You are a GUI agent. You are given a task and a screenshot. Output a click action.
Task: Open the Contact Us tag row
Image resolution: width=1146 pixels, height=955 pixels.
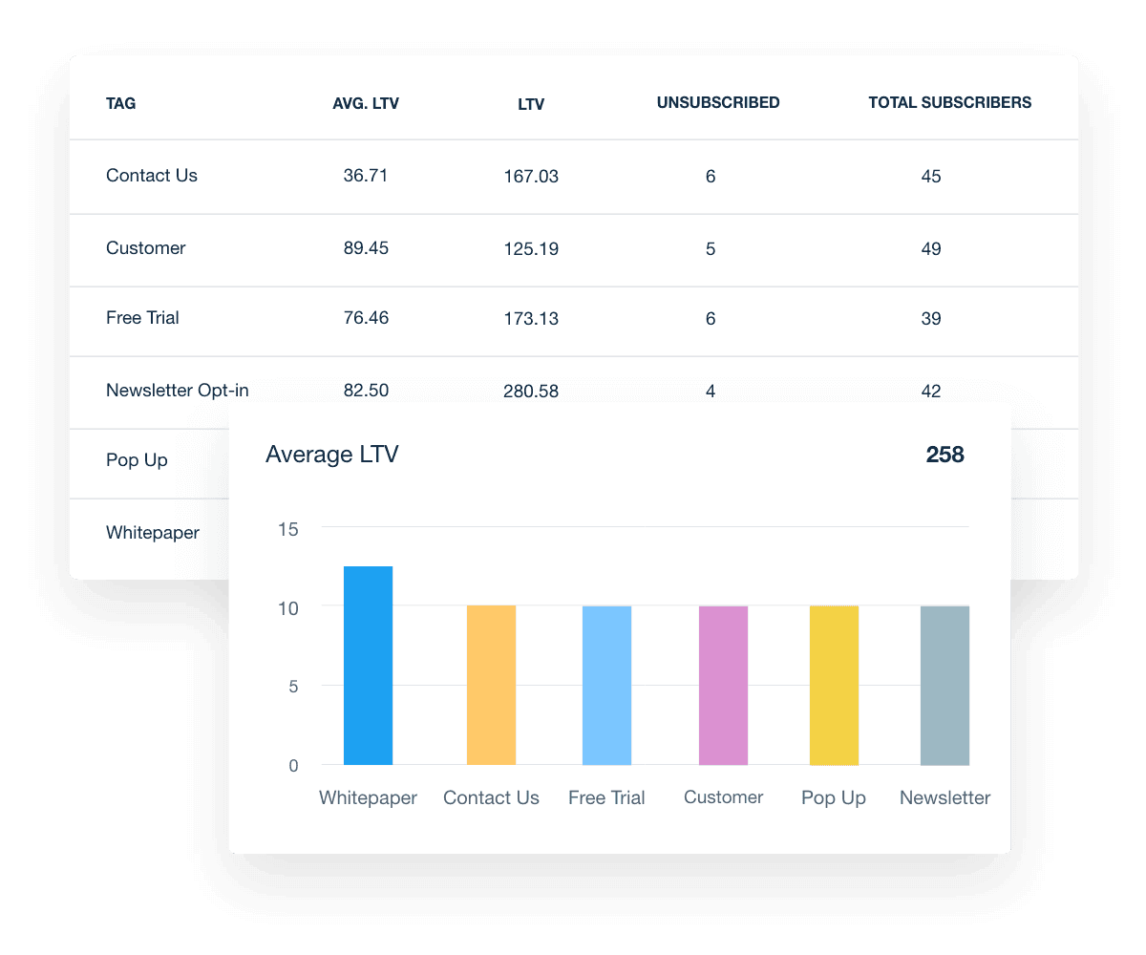click(x=152, y=176)
